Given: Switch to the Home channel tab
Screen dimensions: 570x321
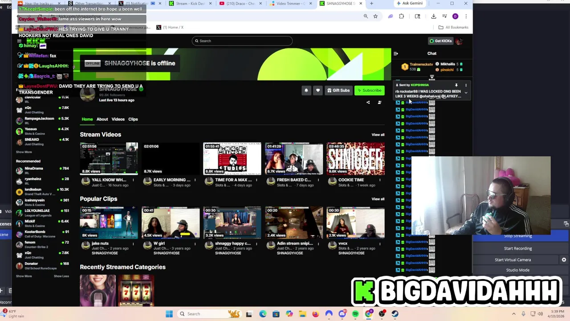Looking at the screenshot, I should (87, 119).
